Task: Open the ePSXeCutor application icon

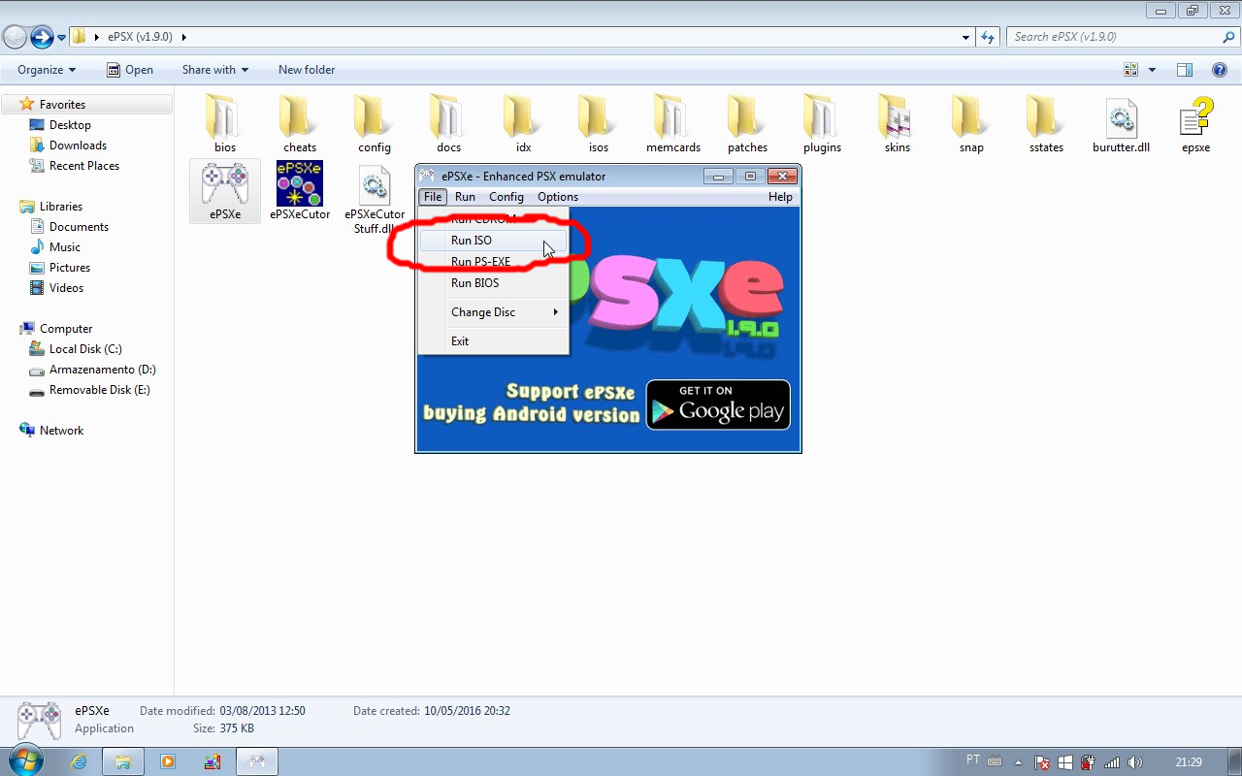Action: click(300, 184)
